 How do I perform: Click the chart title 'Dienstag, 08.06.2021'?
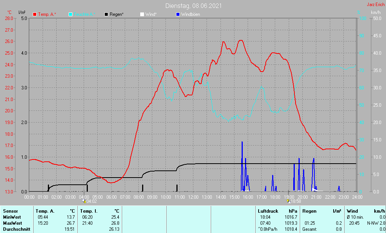[193, 6]
